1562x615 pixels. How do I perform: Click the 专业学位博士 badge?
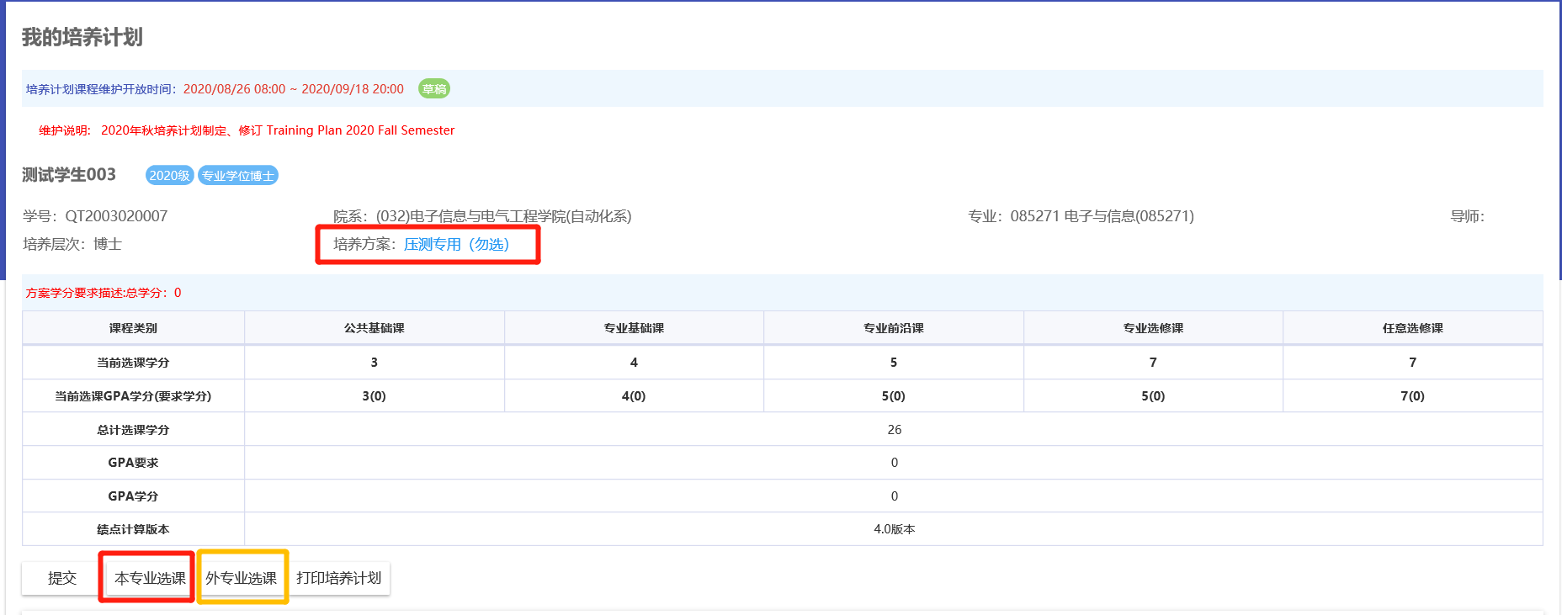(237, 175)
